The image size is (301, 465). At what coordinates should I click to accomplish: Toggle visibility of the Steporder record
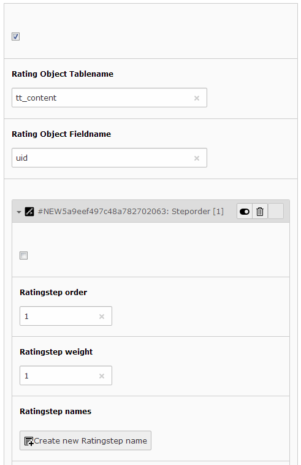pyautogui.click(x=245, y=212)
